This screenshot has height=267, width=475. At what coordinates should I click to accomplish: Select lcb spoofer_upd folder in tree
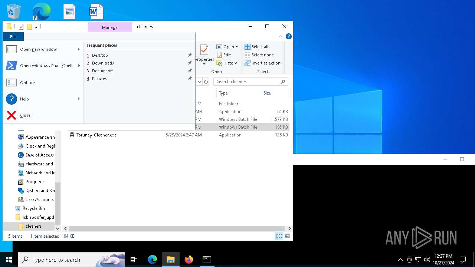(x=35, y=217)
